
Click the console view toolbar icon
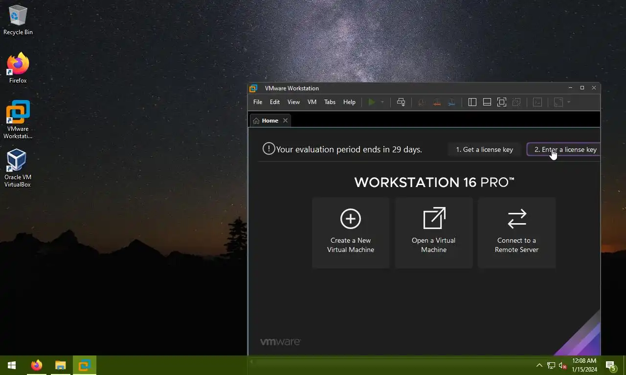pos(537,102)
